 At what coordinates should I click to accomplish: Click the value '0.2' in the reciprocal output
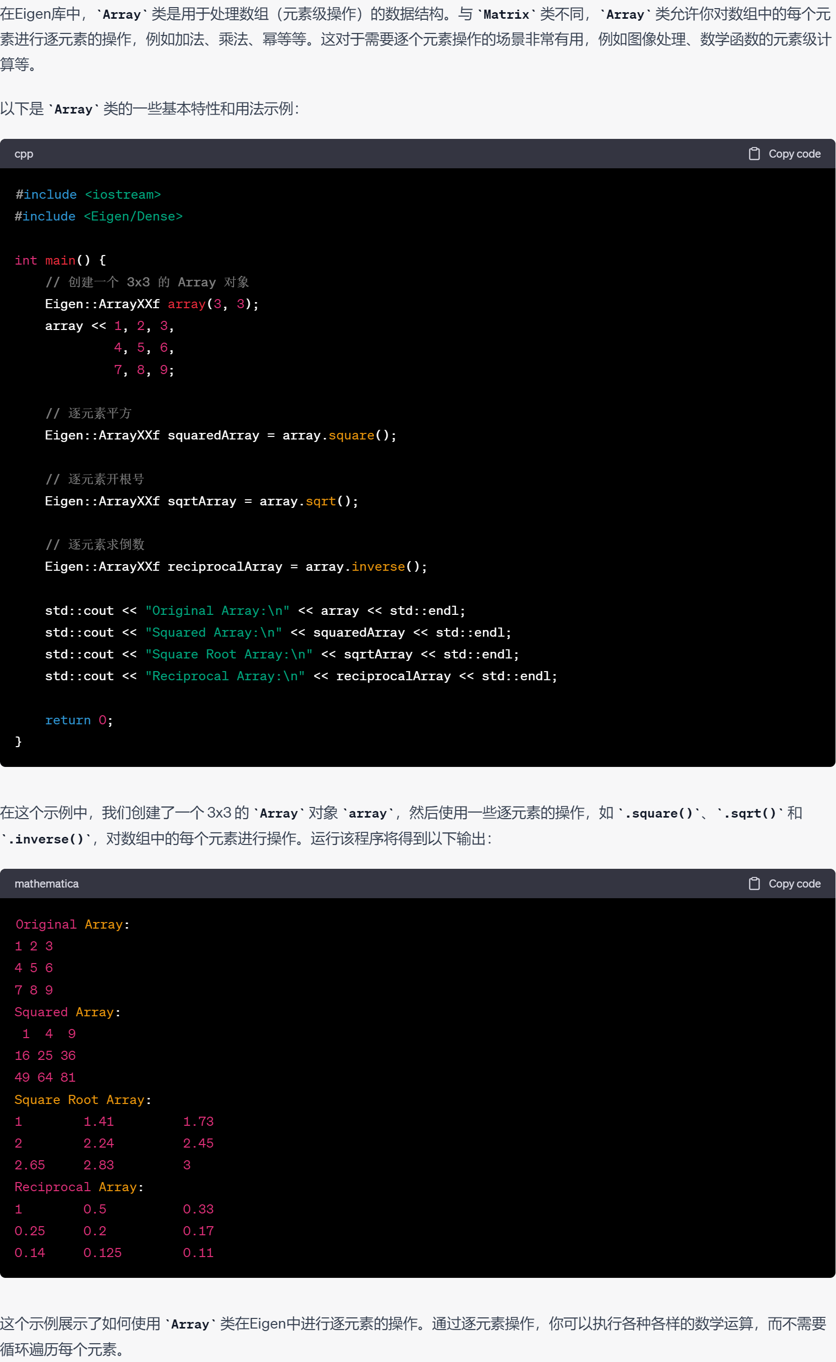pyautogui.click(x=95, y=1231)
